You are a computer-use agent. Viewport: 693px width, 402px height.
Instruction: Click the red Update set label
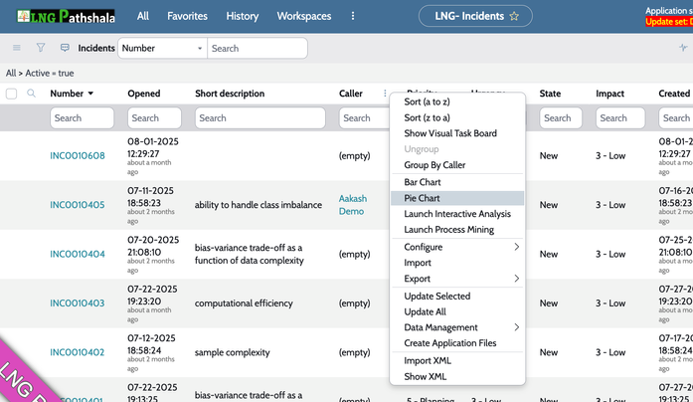(x=669, y=22)
